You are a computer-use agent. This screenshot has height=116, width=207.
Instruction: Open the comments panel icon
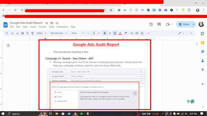point(159,24)
